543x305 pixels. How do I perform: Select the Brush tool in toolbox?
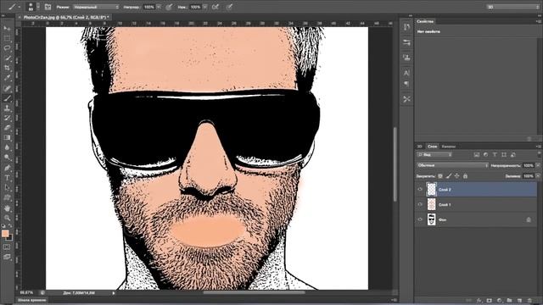click(7, 98)
